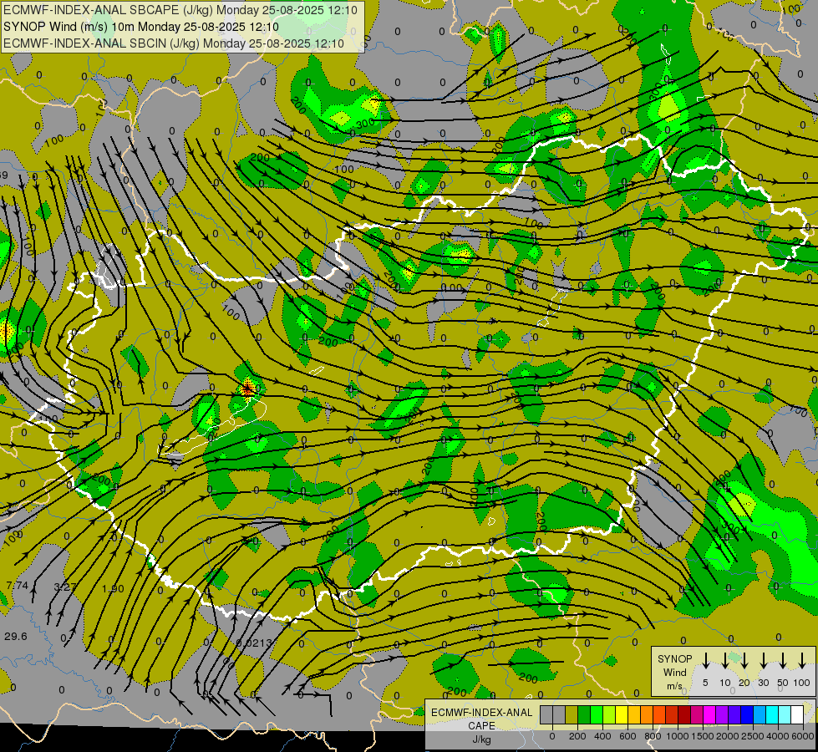Pick the pale cyan swatch before the white one
The image size is (818, 752).
[785, 715]
